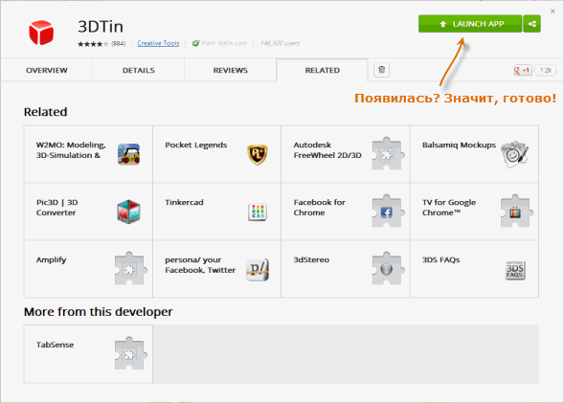Click the trash can remove icon
The image size is (564, 403).
[382, 69]
